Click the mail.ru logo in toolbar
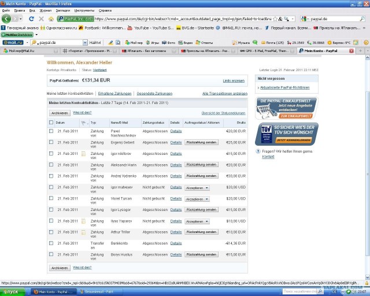The width and height of the screenshot is (370, 296). (x=13, y=42)
